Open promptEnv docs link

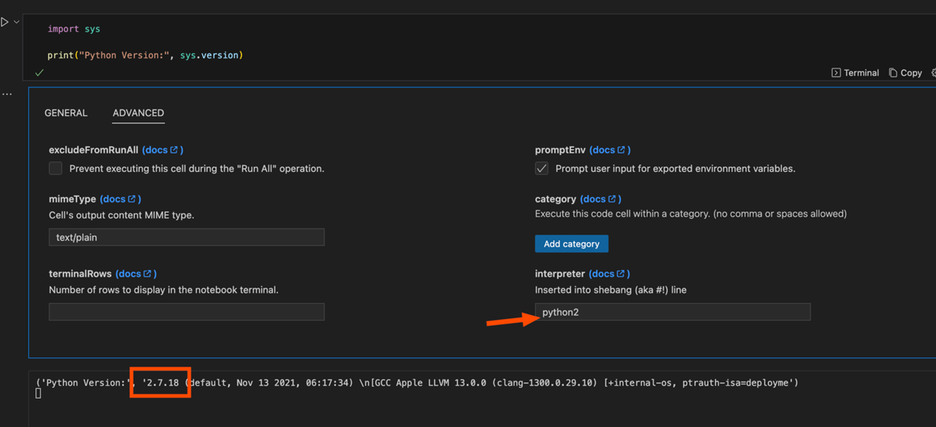610,150
